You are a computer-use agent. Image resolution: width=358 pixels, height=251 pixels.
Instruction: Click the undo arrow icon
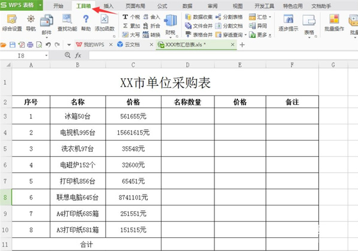[x=48, y=44]
